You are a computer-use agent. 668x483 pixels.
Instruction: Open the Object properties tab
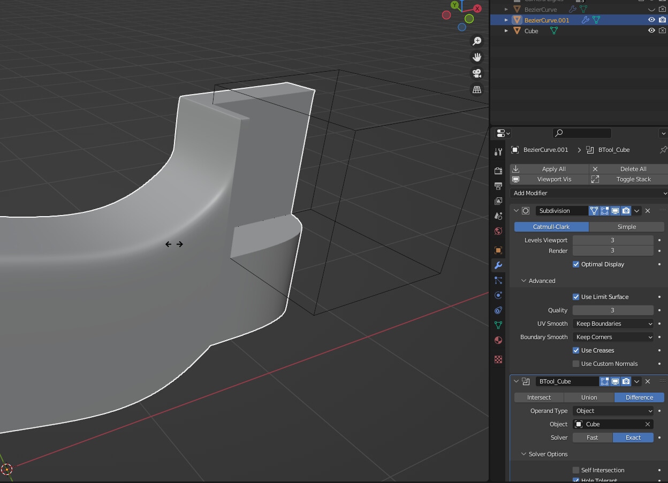tap(498, 250)
